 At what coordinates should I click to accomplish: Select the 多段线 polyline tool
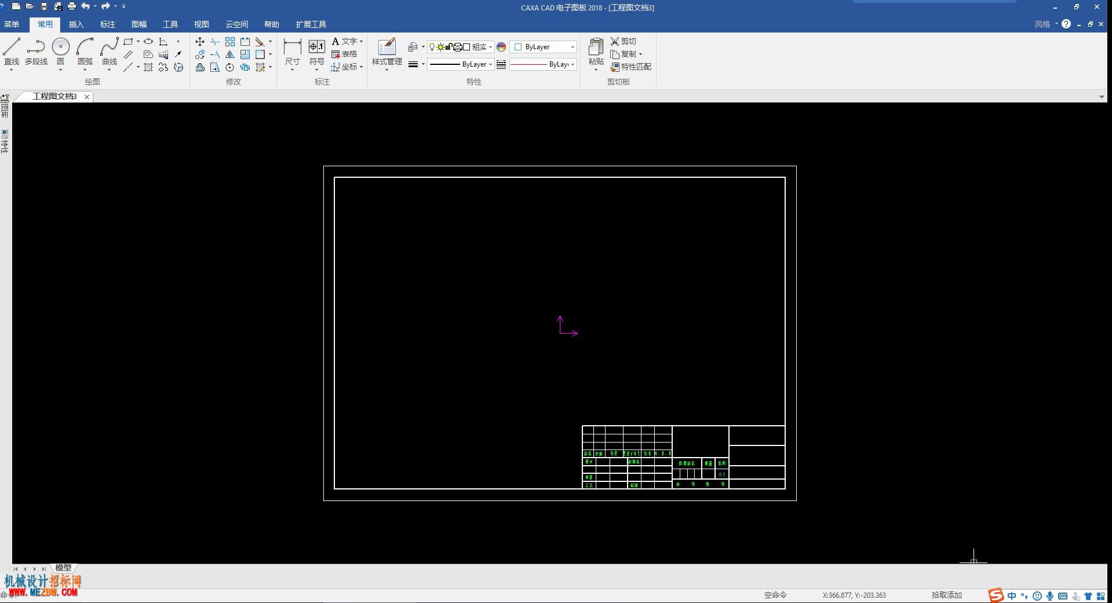click(x=36, y=51)
